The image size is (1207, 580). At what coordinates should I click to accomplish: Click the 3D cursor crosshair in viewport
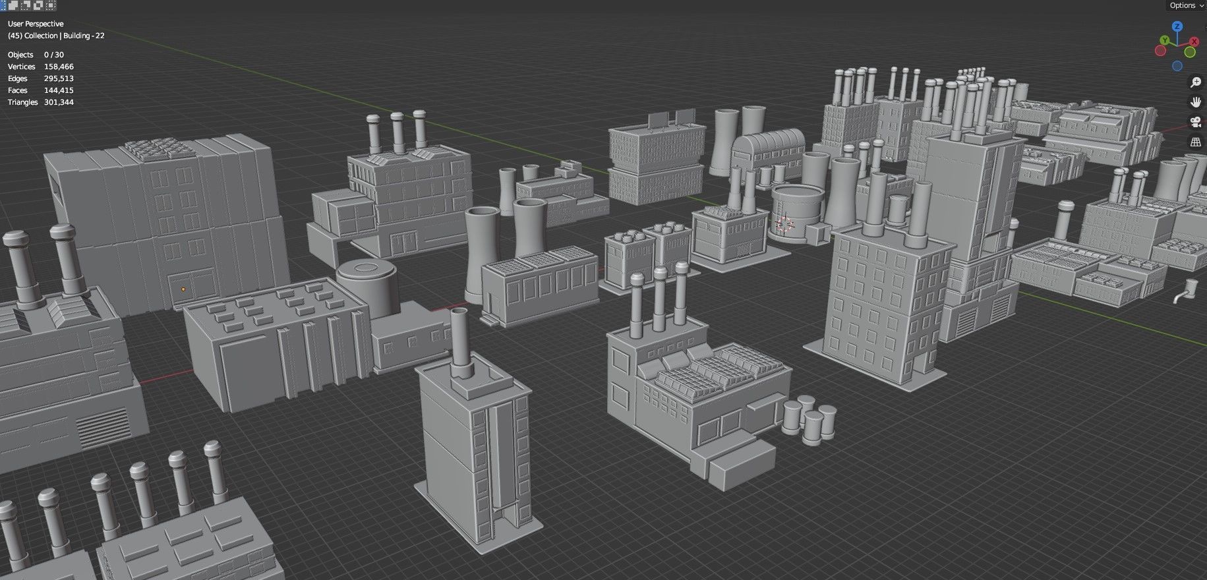click(x=784, y=224)
